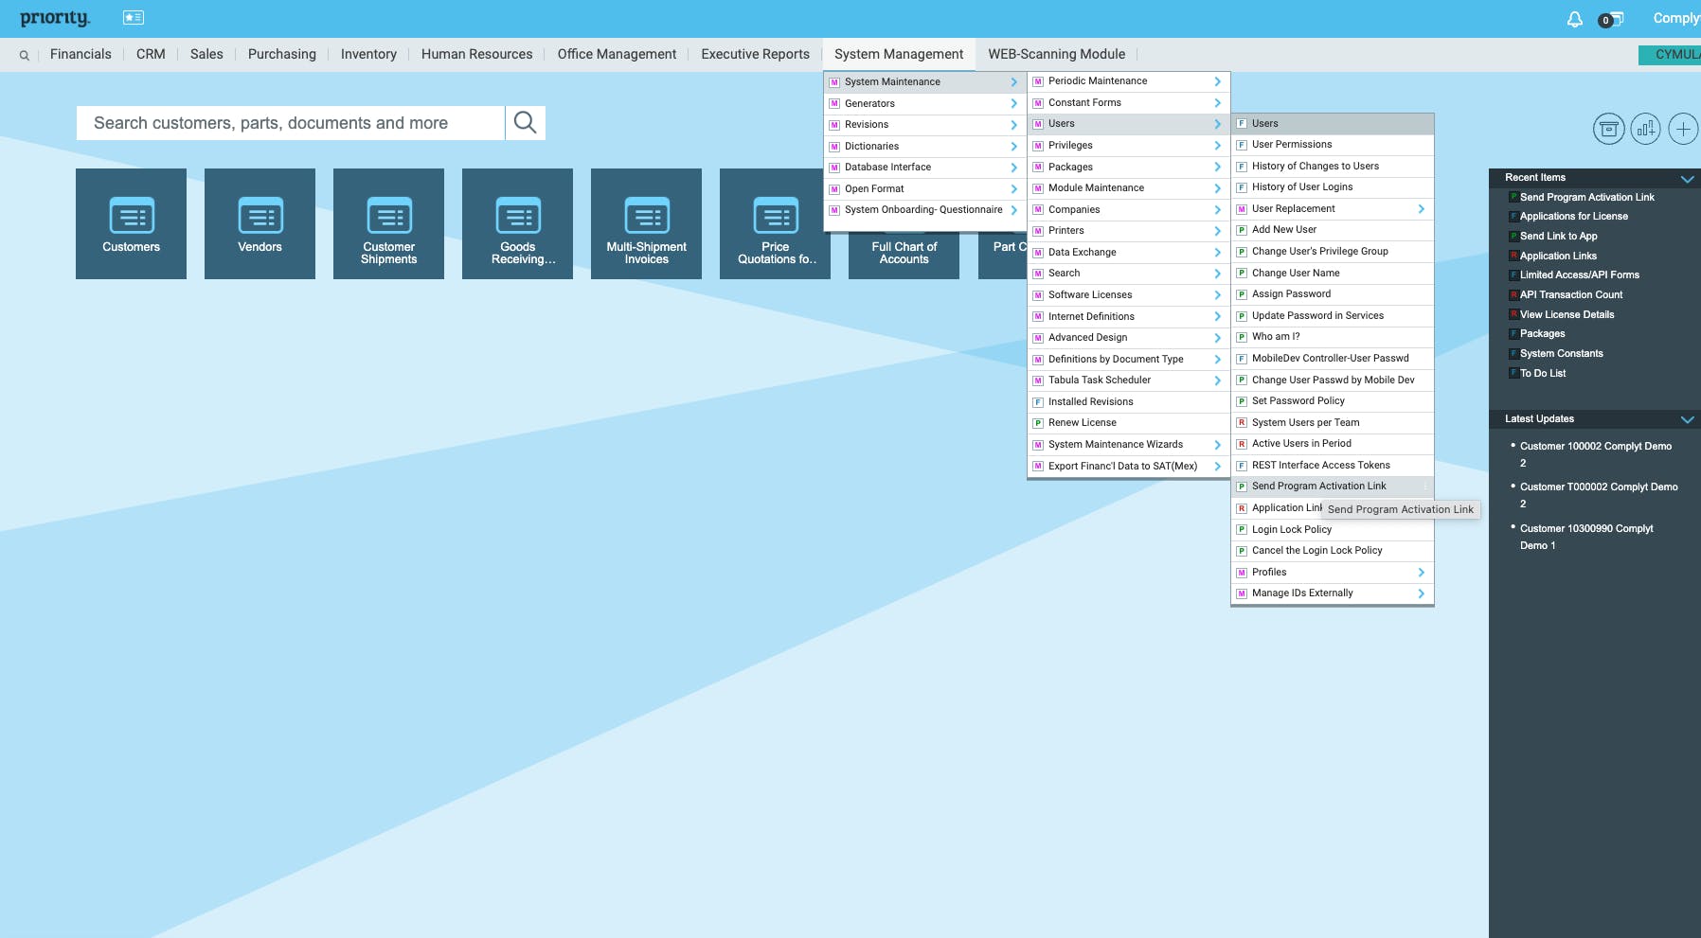Open recent item API Transaction Count
The image size is (1701, 938).
point(1571,295)
